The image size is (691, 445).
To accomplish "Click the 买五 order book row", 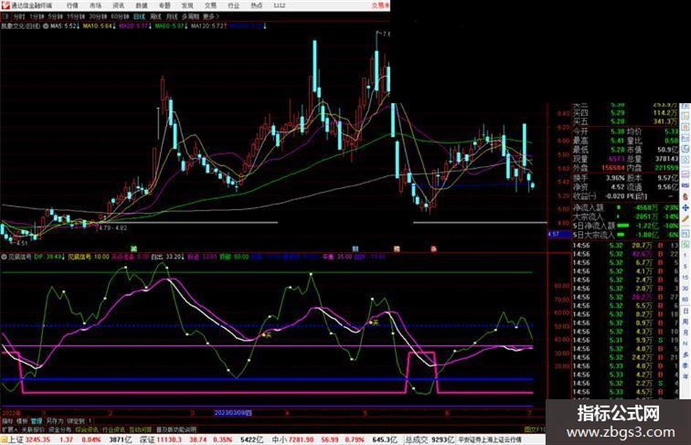I will (625, 121).
